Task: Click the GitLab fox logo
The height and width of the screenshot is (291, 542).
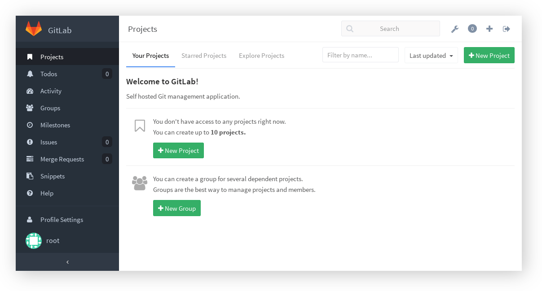Action: coord(34,29)
